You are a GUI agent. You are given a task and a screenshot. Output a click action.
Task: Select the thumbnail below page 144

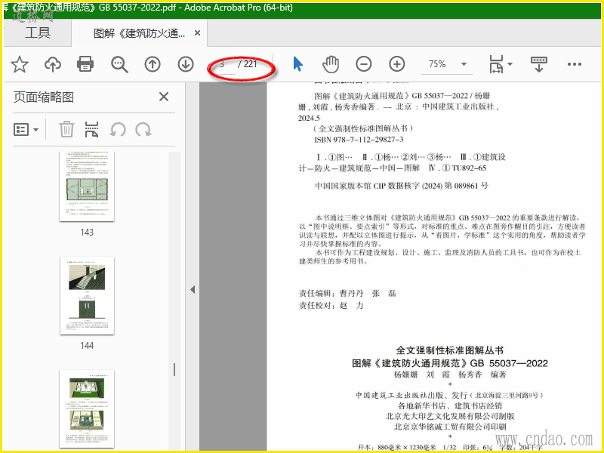[87, 408]
